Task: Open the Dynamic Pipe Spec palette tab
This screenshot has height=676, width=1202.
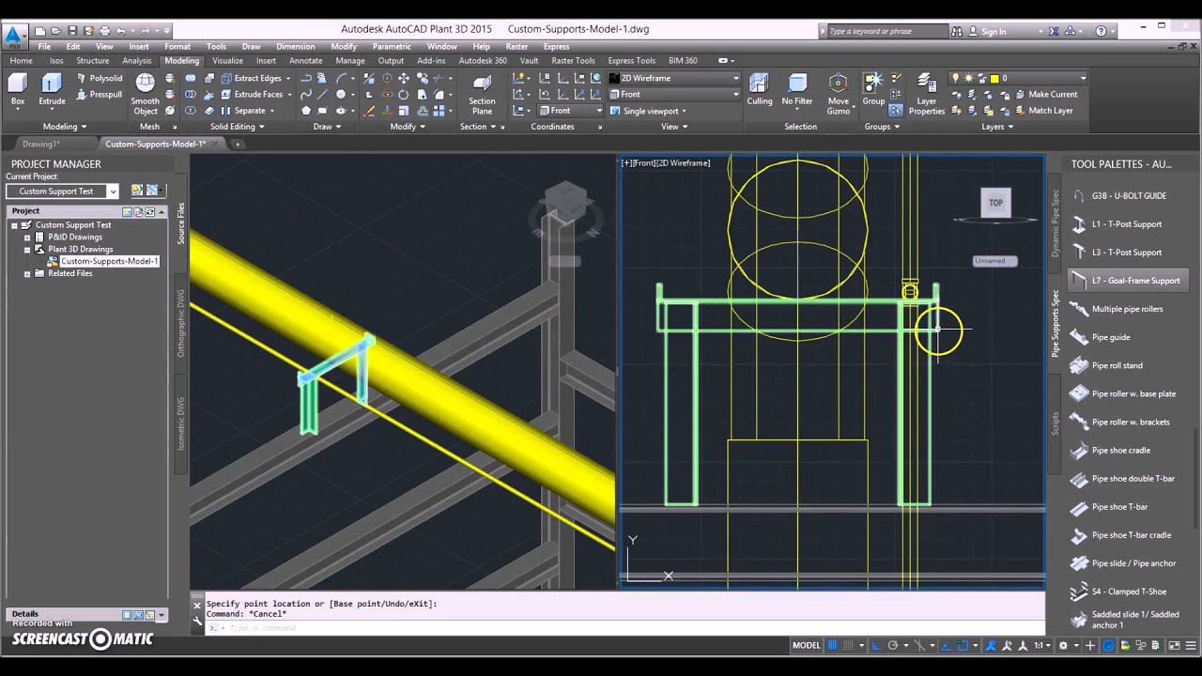Action: 1055,224
